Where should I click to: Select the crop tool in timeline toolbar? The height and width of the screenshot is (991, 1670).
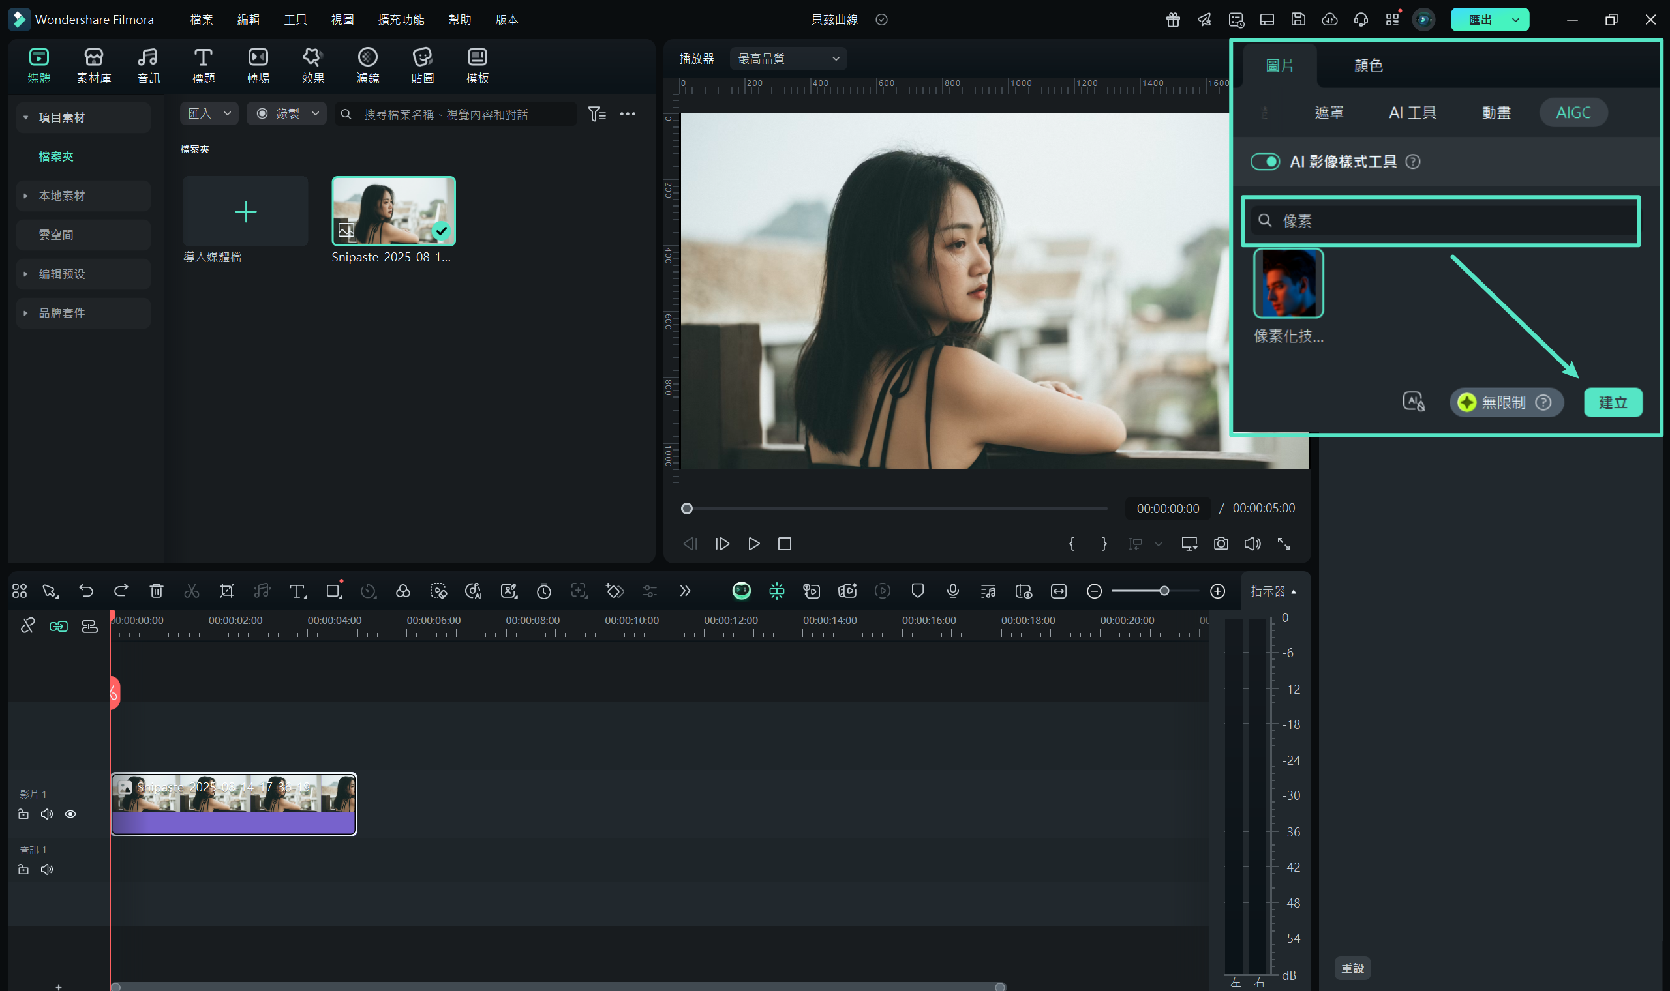(x=226, y=590)
